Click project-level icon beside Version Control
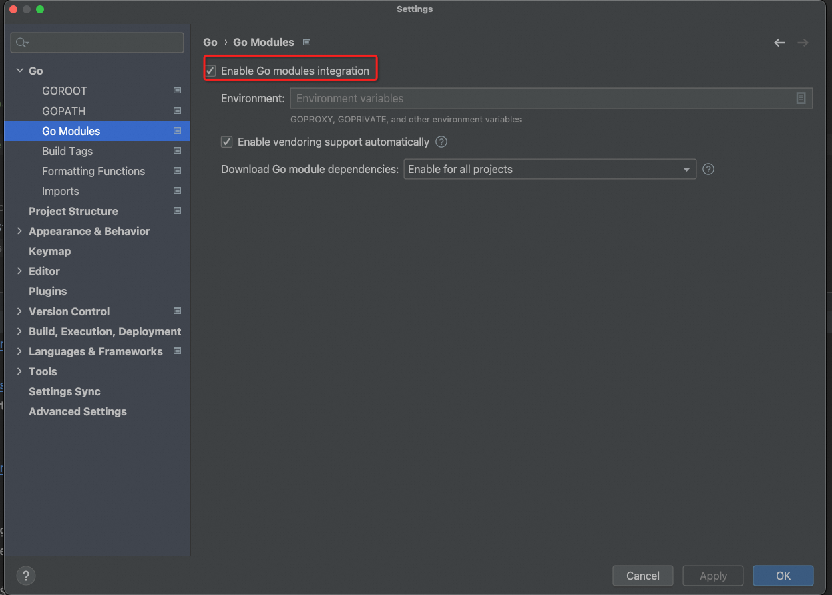This screenshot has height=595, width=832. (177, 311)
